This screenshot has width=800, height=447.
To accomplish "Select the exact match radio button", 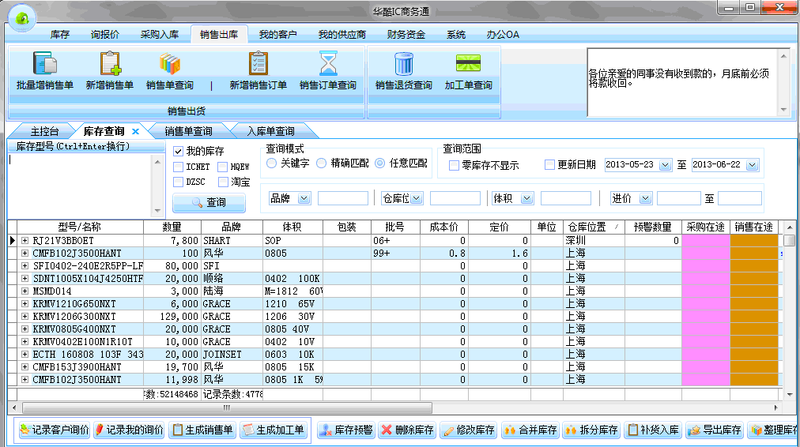I will point(322,163).
